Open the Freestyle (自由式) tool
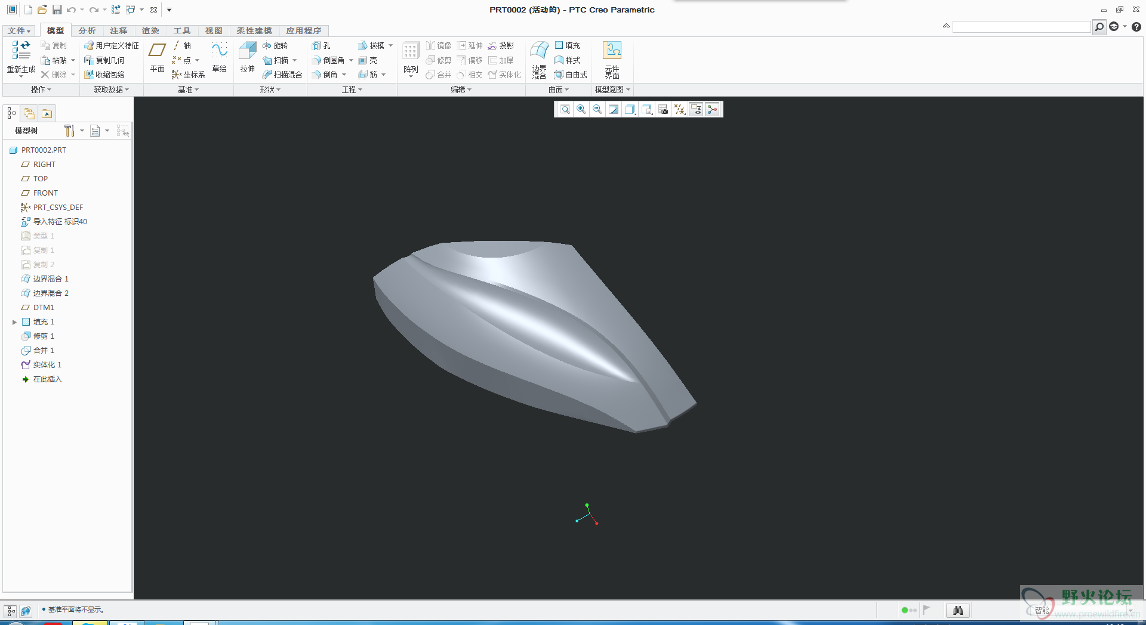 (x=571, y=75)
